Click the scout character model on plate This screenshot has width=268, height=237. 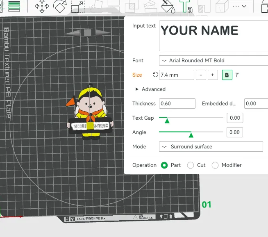pyautogui.click(x=90, y=112)
